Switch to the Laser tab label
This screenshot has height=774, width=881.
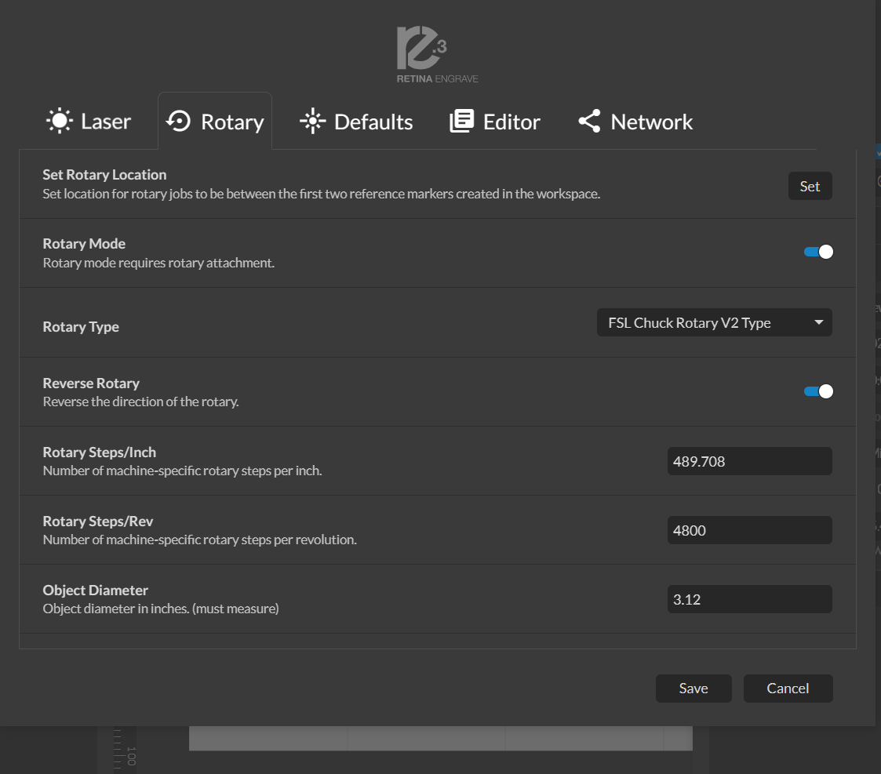pos(106,122)
